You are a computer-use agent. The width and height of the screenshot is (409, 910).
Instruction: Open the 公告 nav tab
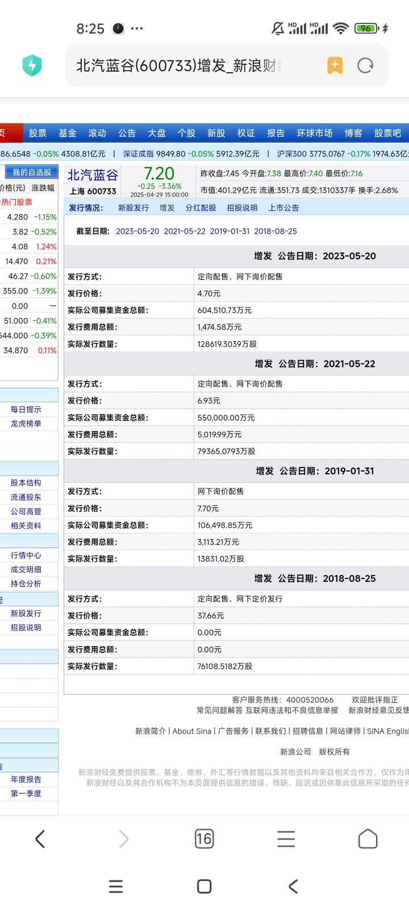(127, 133)
